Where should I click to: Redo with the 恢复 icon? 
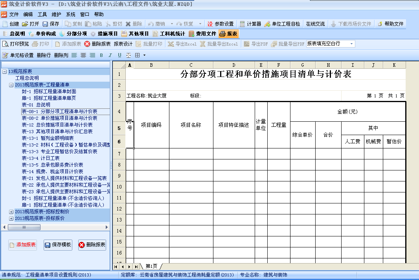[179, 24]
